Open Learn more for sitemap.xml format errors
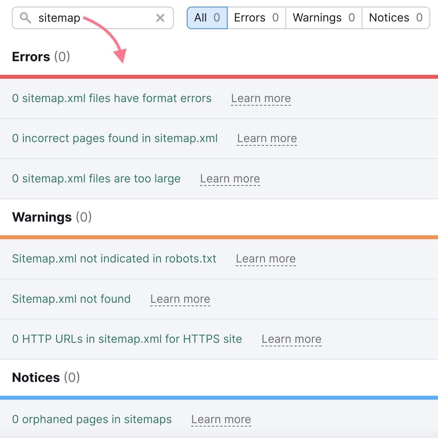 point(260,98)
